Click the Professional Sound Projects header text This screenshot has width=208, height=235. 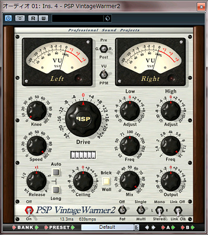point(103,30)
